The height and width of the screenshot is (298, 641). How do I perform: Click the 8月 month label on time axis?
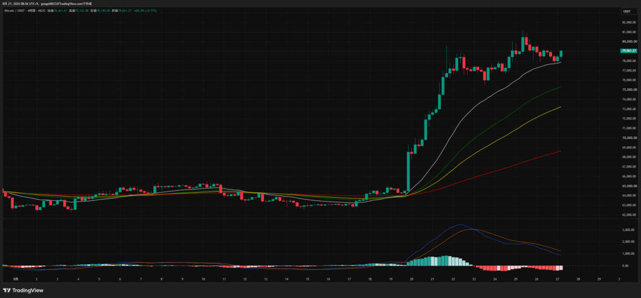point(16,279)
